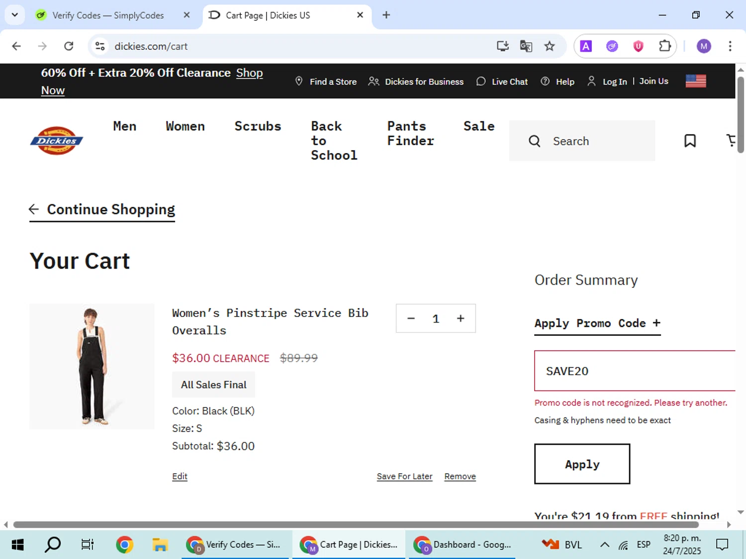This screenshot has width=746, height=559.
Task: Click the address bar URL
Action: pos(151,46)
